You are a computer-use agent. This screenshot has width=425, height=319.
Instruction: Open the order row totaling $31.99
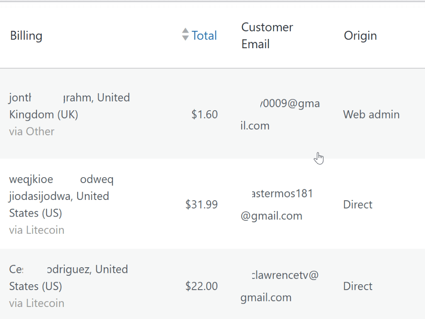(212, 204)
